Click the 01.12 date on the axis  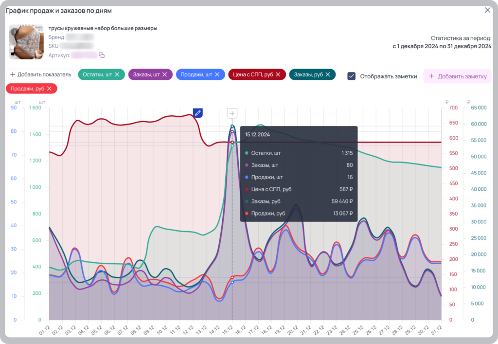44,330
